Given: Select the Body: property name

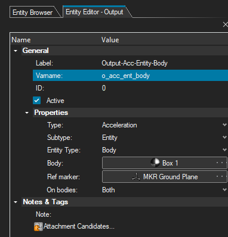Looking at the screenshot, I should tap(55, 163).
